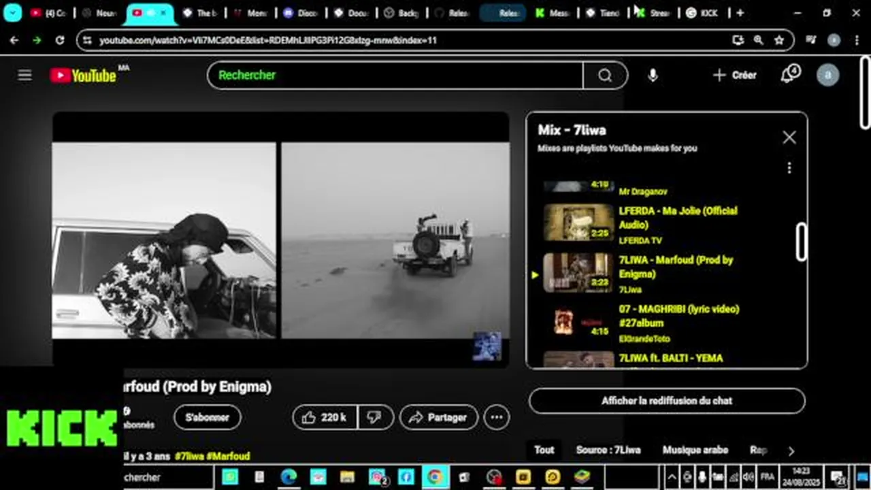Switch to the Tiend browser tab

tap(602, 12)
